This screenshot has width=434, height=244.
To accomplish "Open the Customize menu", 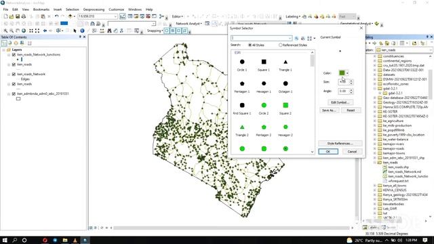I will click(116, 9).
